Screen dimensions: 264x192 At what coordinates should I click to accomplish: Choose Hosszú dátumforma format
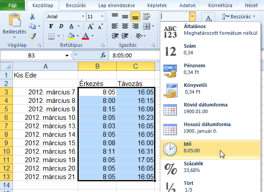210,129
